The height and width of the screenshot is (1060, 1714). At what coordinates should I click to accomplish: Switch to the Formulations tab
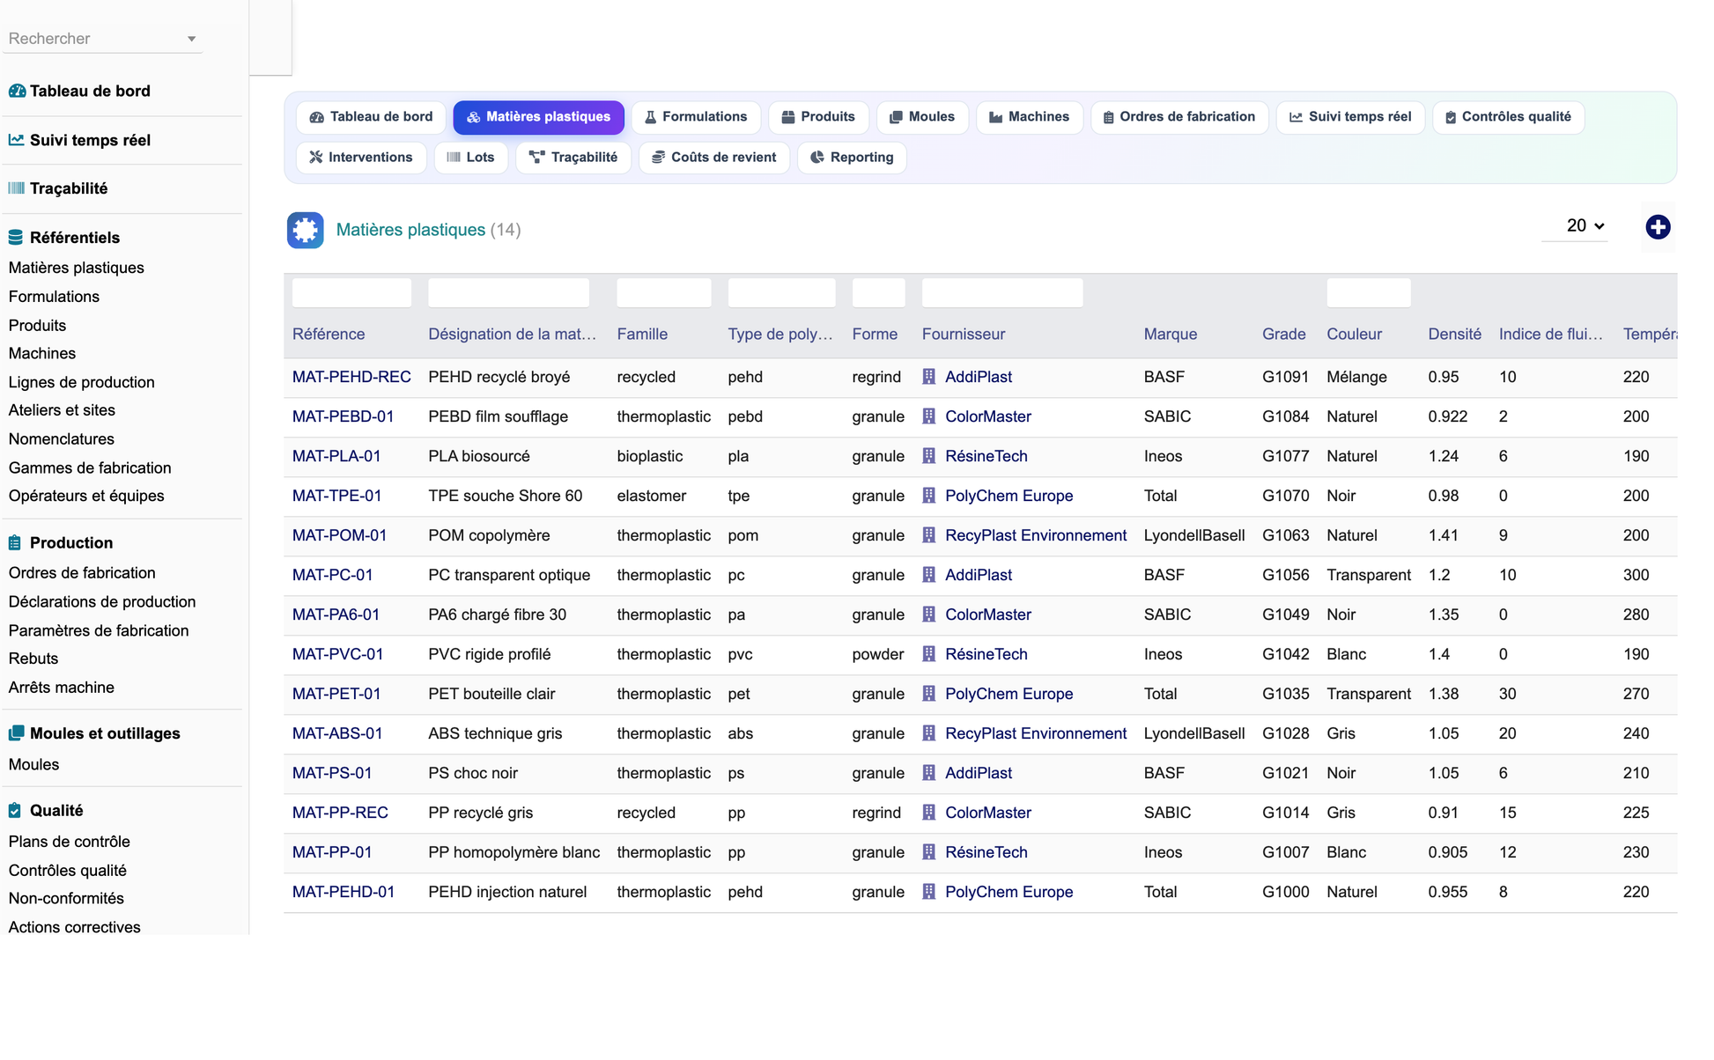click(x=696, y=117)
